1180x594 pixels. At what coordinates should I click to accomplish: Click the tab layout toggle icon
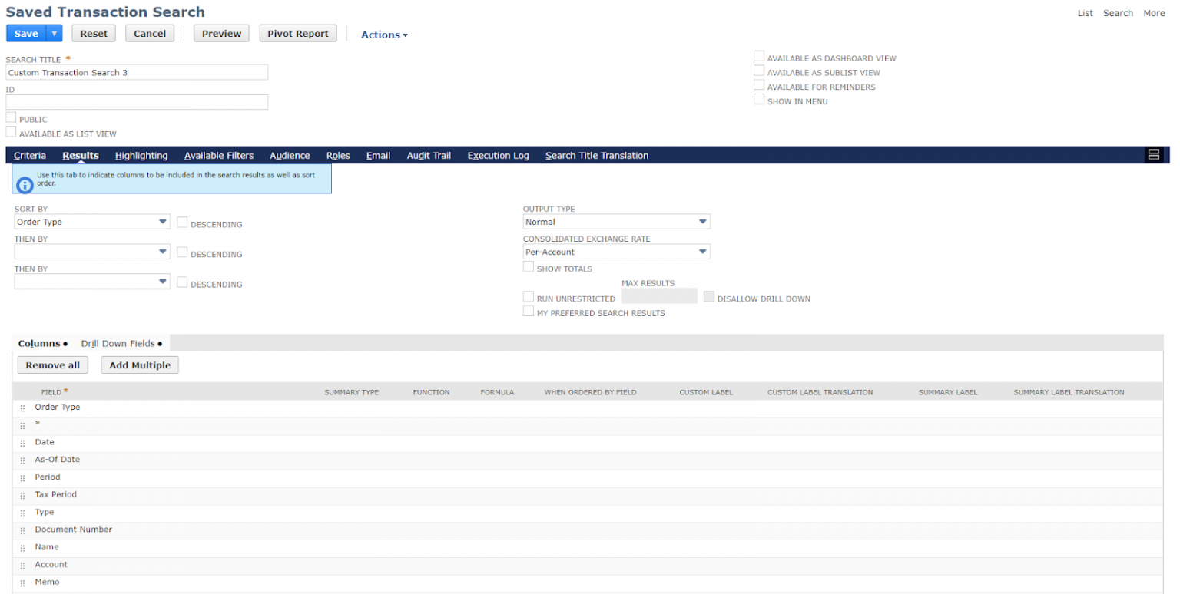coord(1153,155)
